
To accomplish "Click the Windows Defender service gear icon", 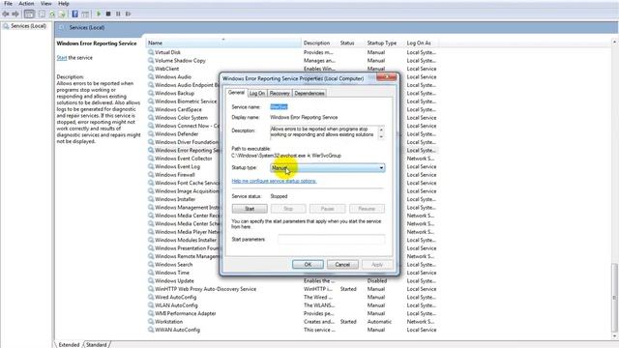I will [x=151, y=133].
